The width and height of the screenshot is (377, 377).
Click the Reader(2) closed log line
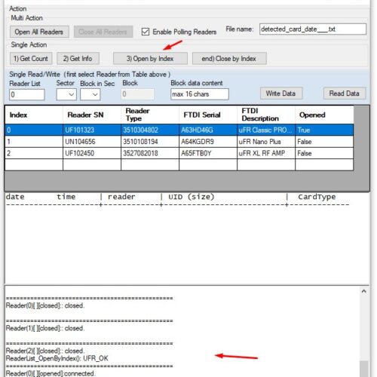click(45, 351)
